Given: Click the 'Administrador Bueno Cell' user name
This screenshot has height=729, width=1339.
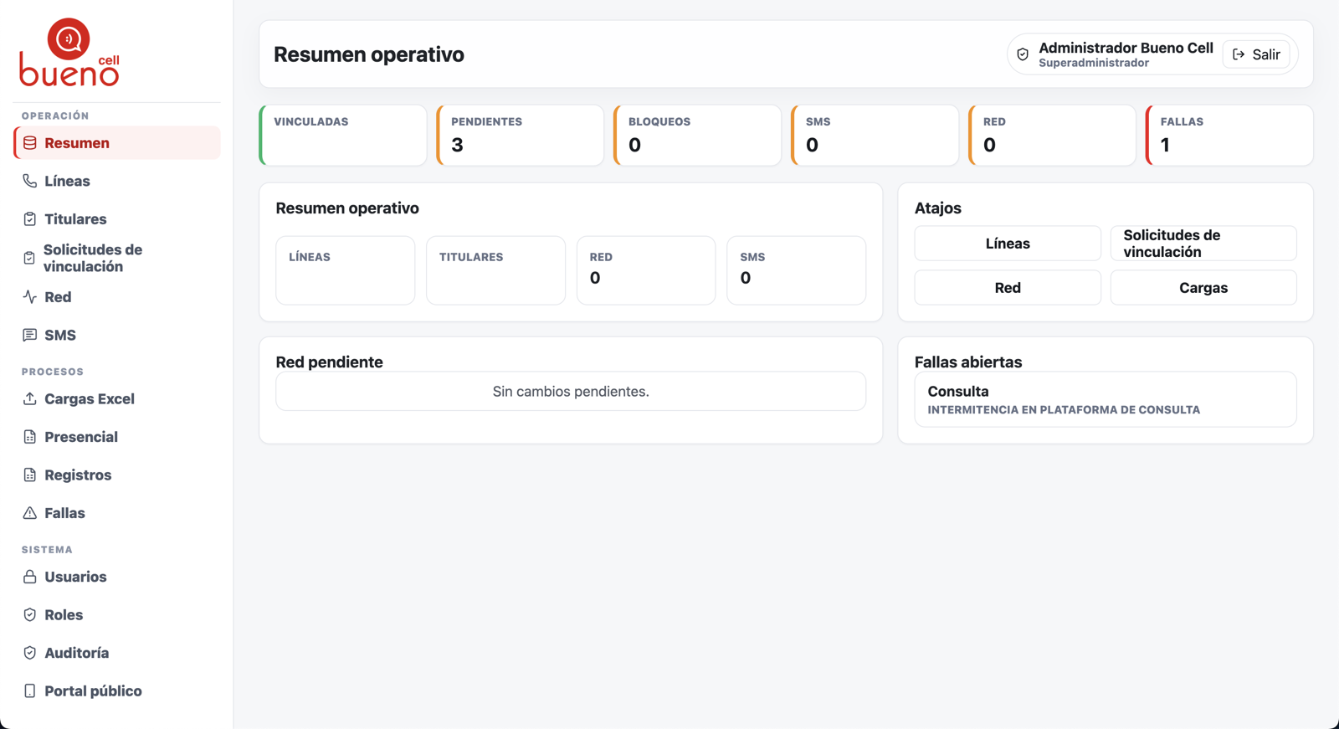Looking at the screenshot, I should [x=1126, y=48].
